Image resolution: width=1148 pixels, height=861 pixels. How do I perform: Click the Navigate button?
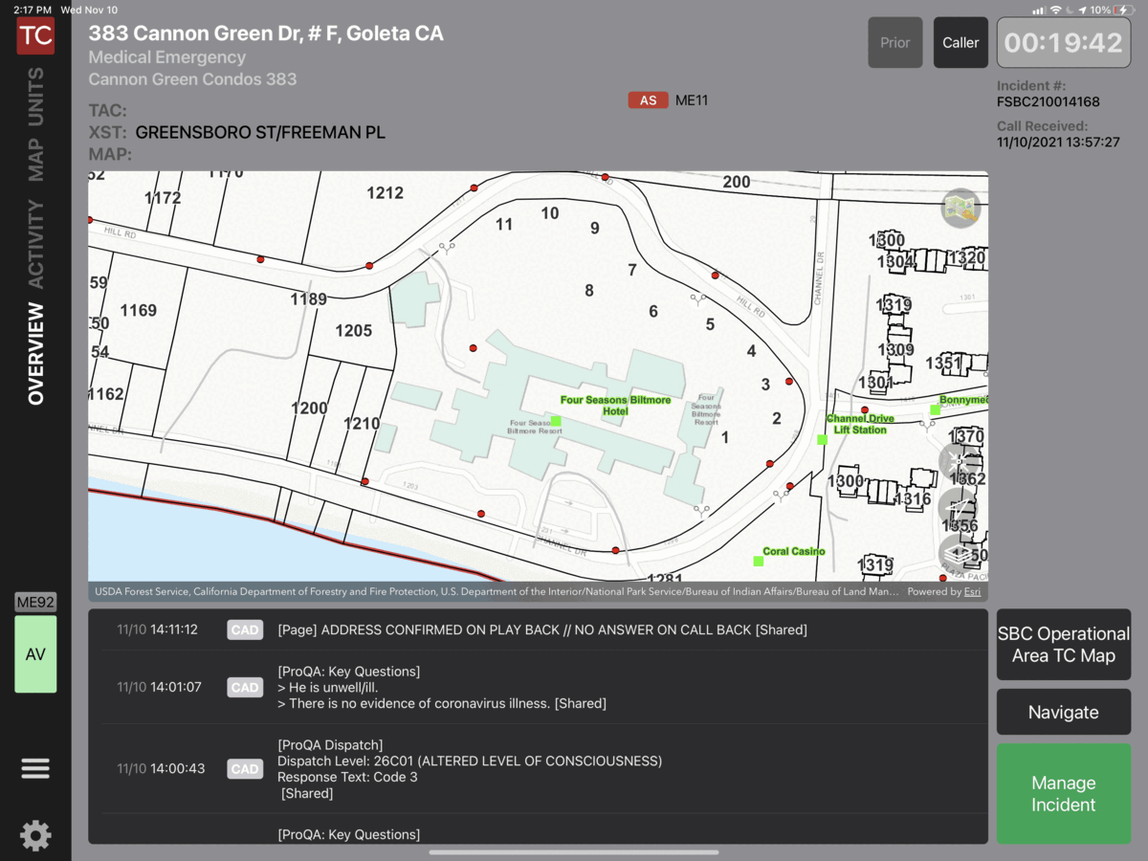coord(1063,712)
